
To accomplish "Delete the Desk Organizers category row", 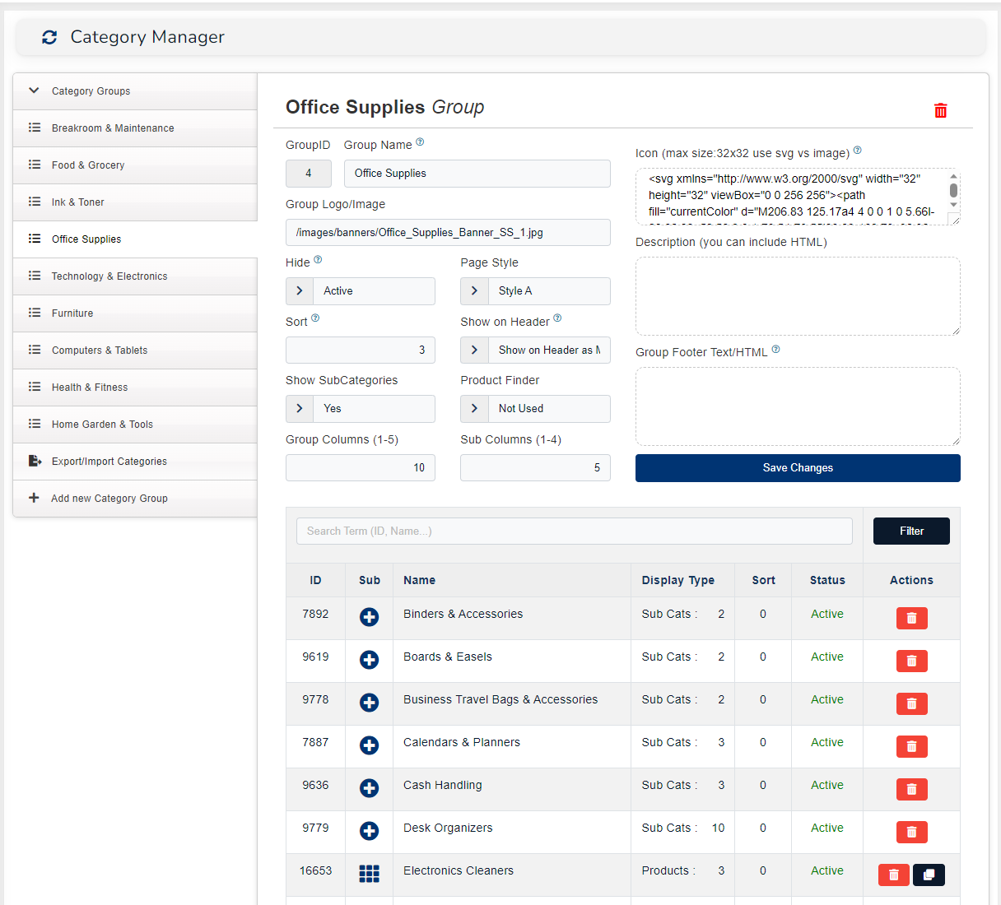I will point(911,832).
